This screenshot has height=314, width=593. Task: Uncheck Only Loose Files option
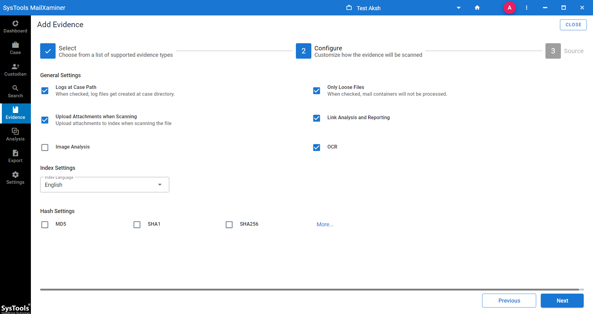click(x=317, y=90)
